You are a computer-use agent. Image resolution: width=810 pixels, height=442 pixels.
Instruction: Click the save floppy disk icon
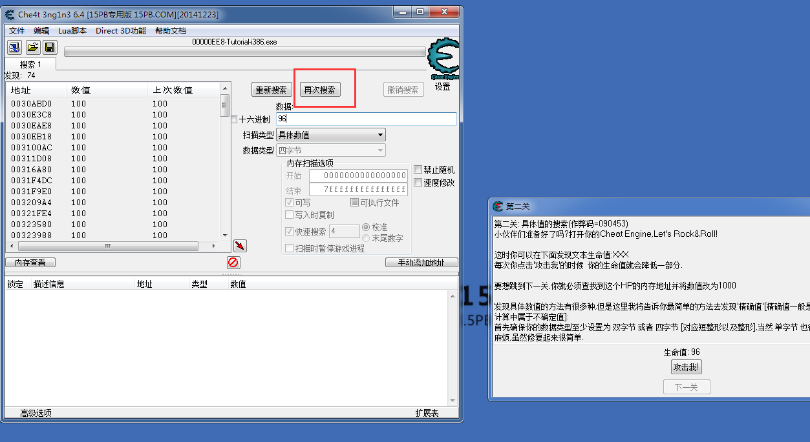point(50,47)
